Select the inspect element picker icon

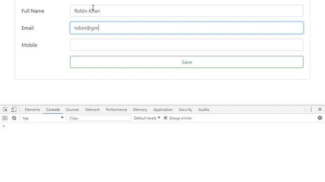click(5, 110)
